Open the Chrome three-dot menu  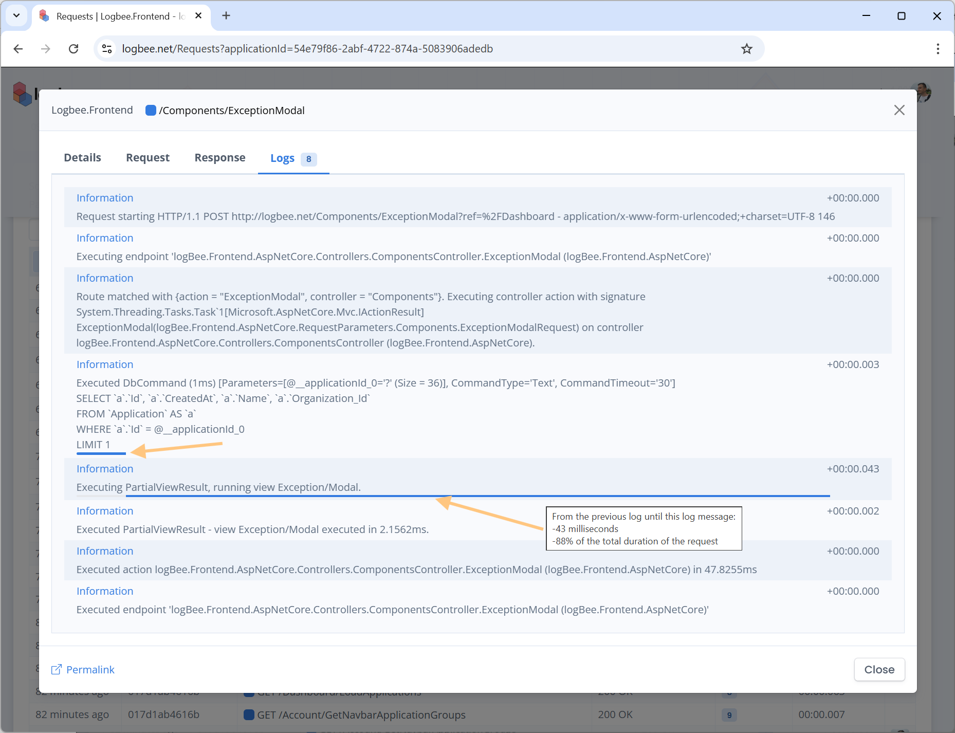pos(938,49)
